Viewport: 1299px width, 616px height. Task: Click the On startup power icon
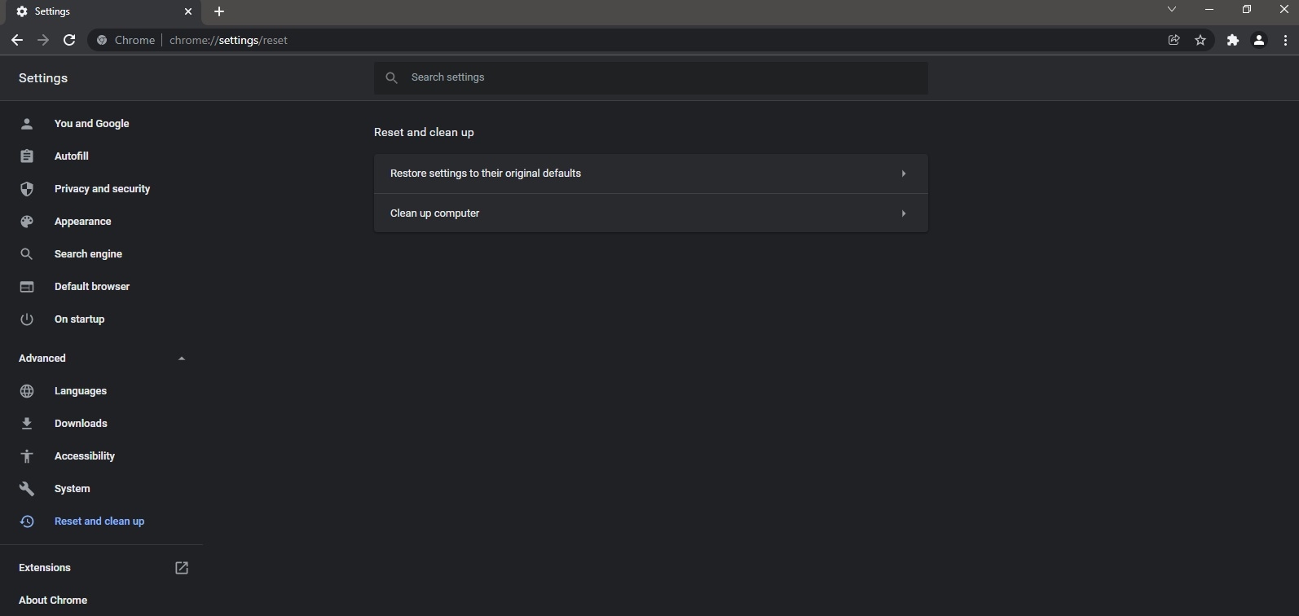(x=27, y=319)
